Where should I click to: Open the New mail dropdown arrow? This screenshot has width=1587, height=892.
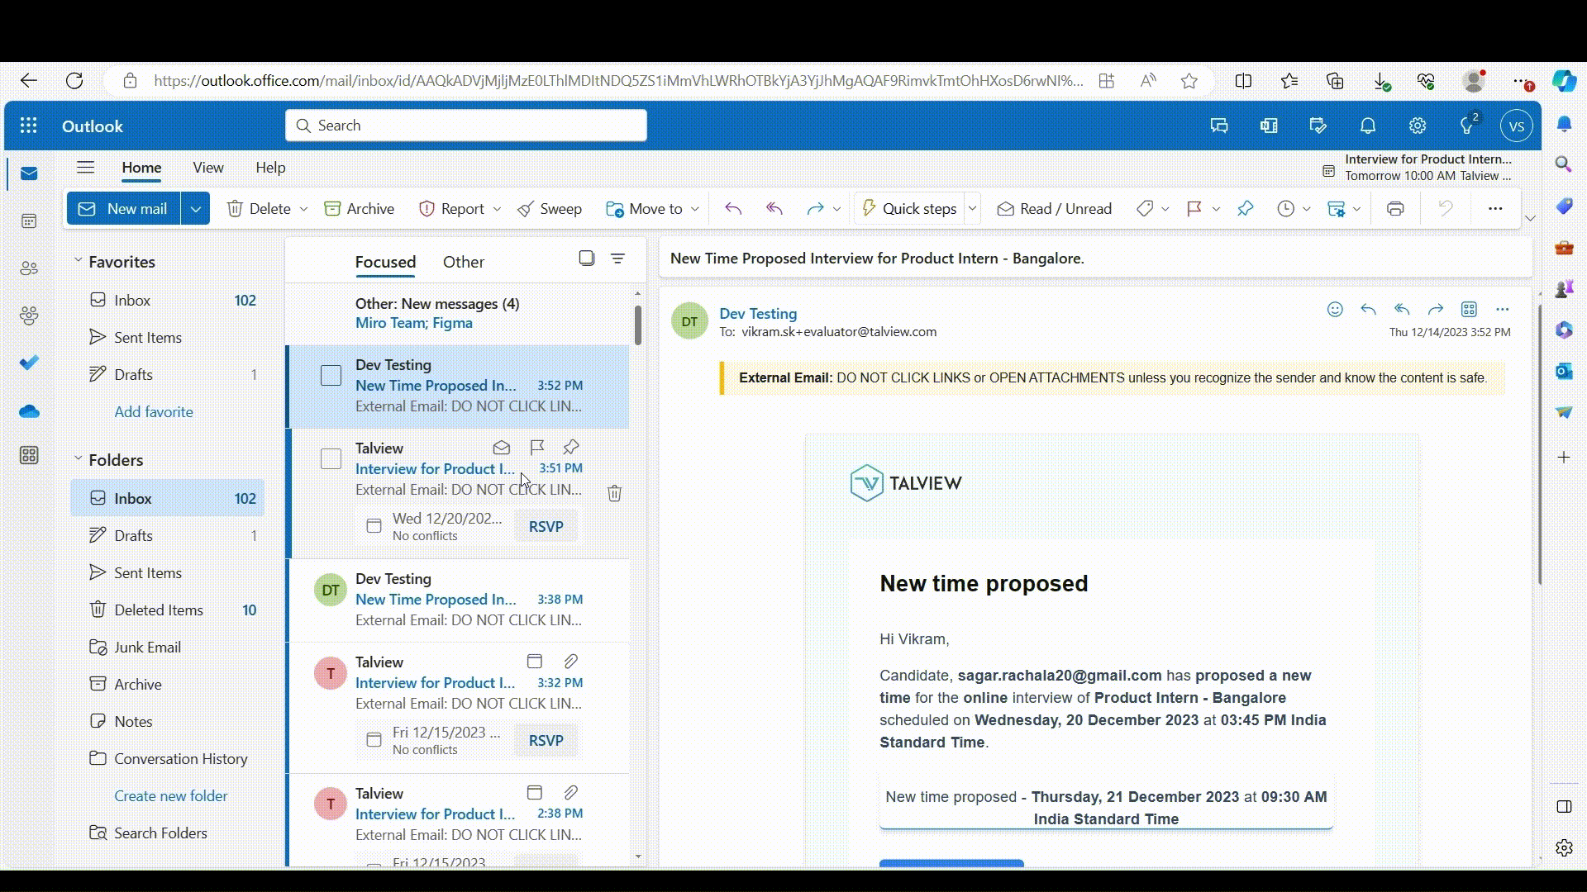(196, 209)
